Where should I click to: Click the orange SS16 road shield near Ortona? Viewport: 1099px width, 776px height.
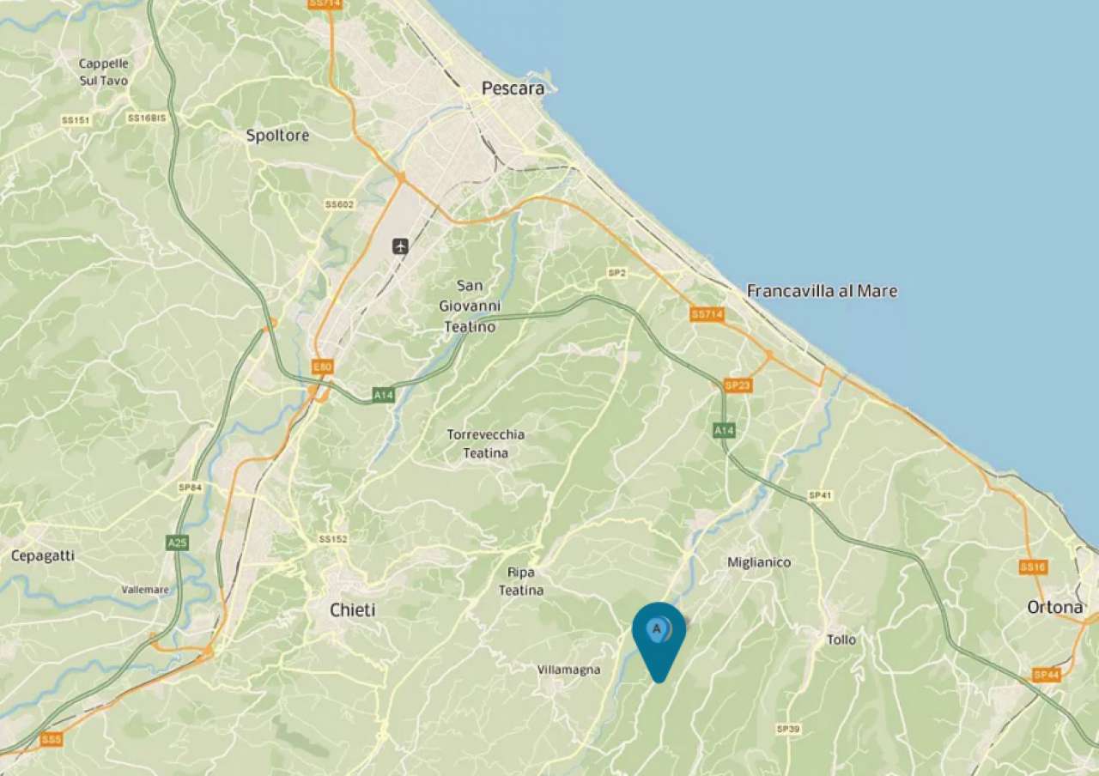[x=1033, y=567]
